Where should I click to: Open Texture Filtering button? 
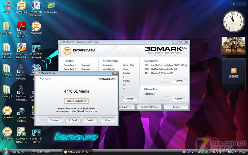tap(150, 107)
